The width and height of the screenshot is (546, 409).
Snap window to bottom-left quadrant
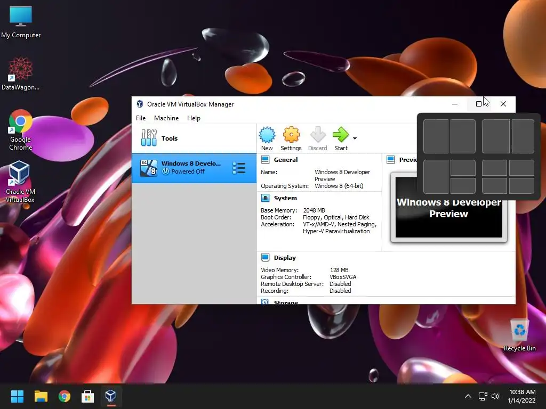coord(494,186)
